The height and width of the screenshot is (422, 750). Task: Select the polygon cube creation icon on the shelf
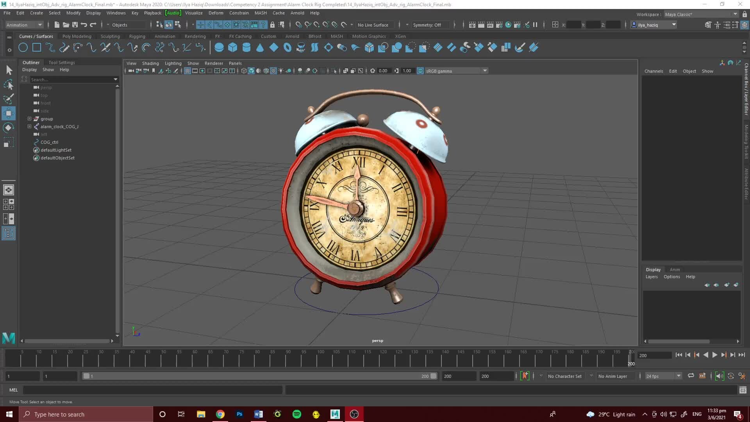[233, 47]
